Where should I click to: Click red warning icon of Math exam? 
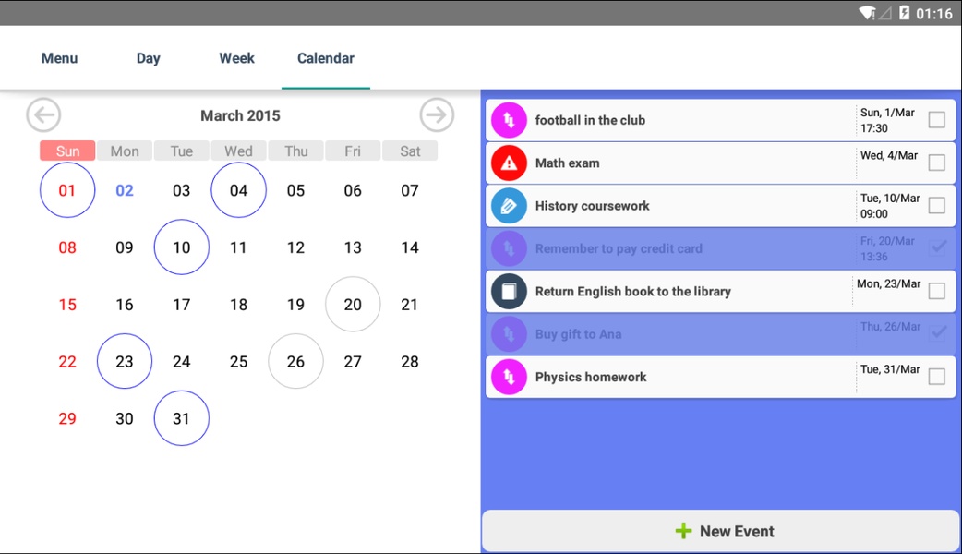coord(509,163)
